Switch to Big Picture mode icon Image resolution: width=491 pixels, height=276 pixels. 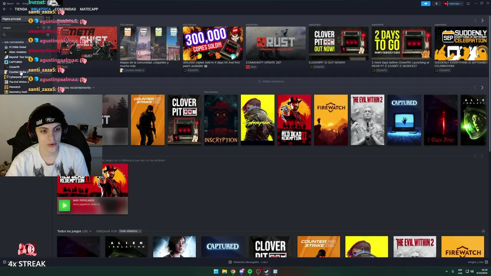point(468,3)
